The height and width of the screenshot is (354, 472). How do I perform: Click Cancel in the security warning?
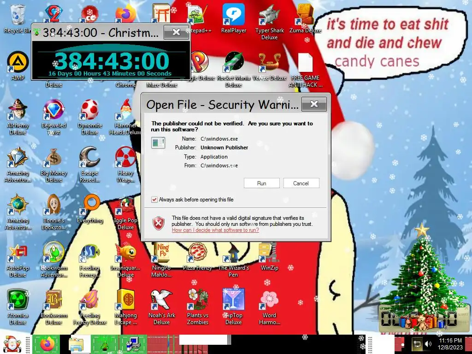click(301, 183)
